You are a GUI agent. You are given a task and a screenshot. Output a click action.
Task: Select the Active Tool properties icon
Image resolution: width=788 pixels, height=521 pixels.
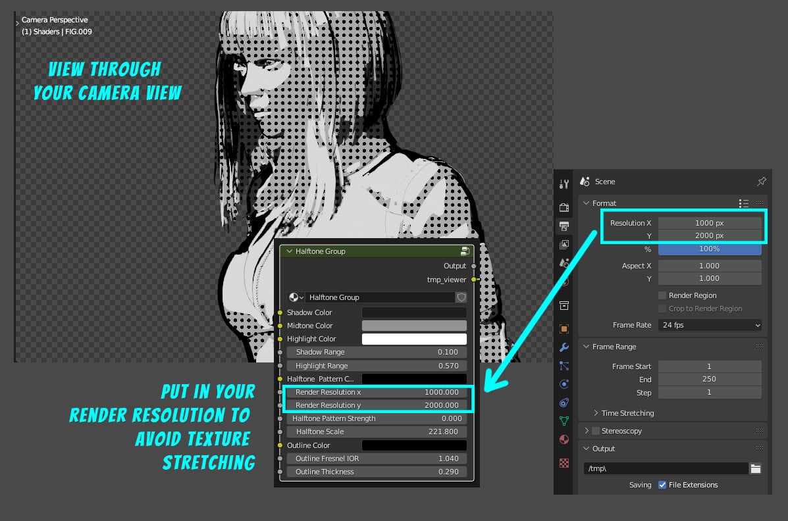pos(564,184)
